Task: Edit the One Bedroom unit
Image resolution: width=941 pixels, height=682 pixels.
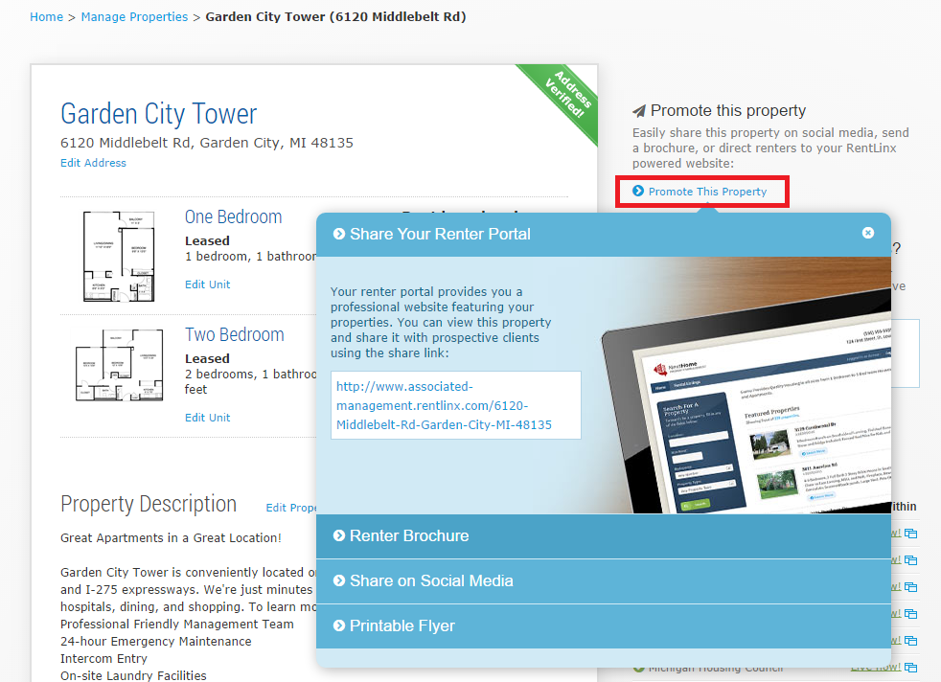Action: click(x=207, y=284)
